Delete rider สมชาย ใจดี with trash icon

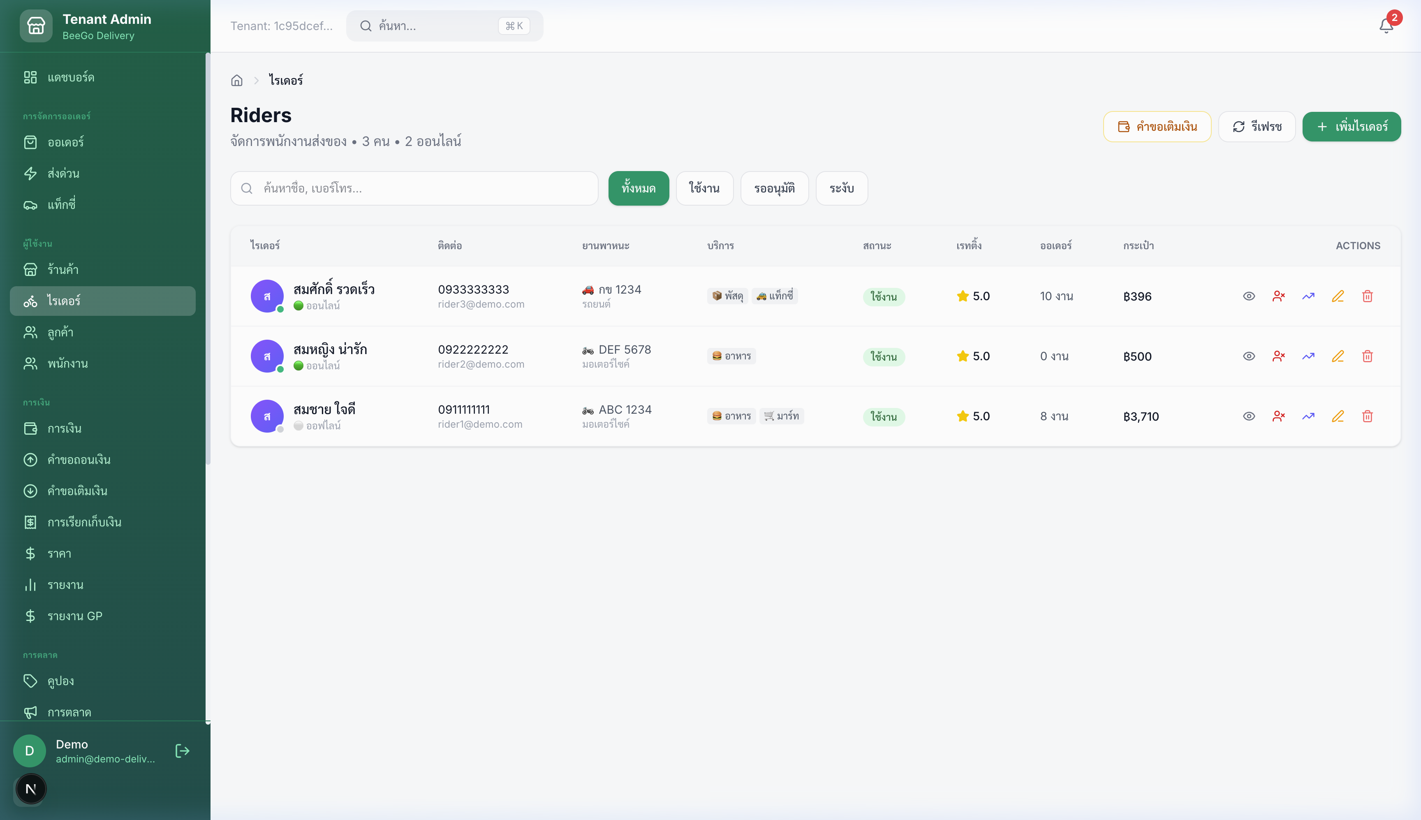[x=1367, y=416]
